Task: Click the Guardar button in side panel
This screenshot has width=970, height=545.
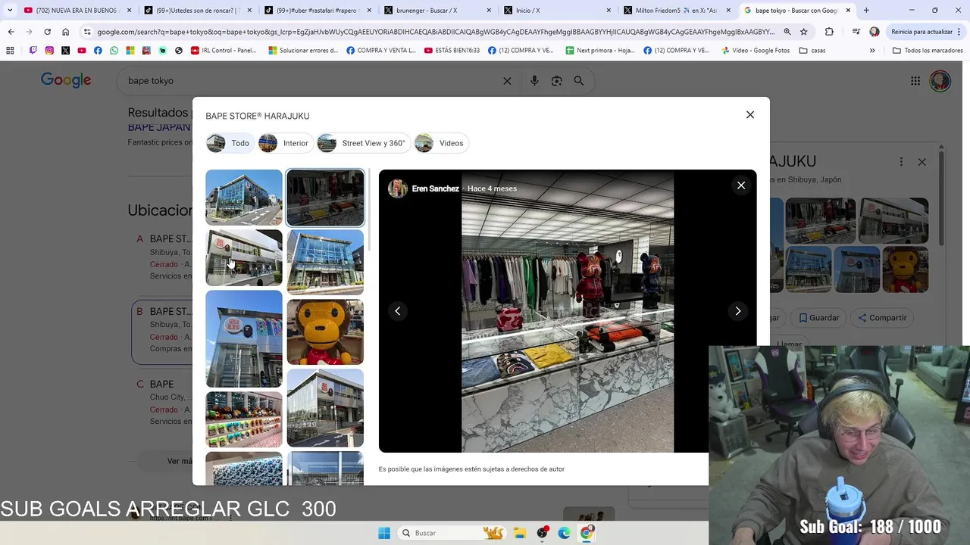Action: pos(818,318)
